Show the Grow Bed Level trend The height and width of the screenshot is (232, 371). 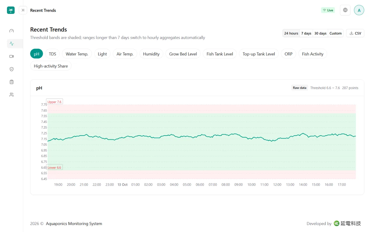click(x=183, y=54)
